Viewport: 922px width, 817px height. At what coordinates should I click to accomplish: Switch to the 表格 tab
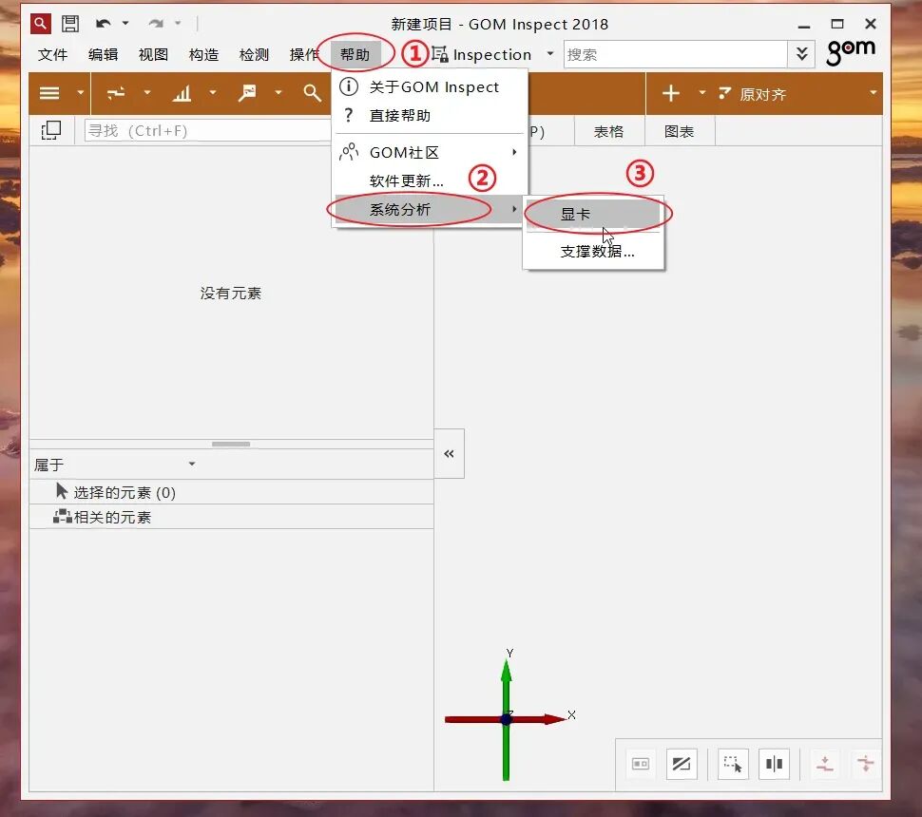(x=608, y=132)
